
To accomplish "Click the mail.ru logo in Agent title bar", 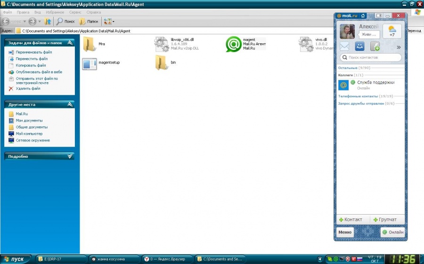I will pyautogui.click(x=347, y=16).
